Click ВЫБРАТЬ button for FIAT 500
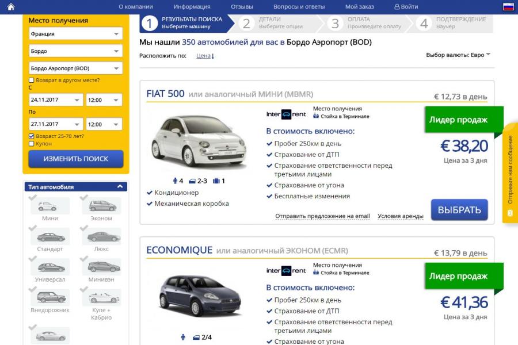518x345 pixels. 459,210
